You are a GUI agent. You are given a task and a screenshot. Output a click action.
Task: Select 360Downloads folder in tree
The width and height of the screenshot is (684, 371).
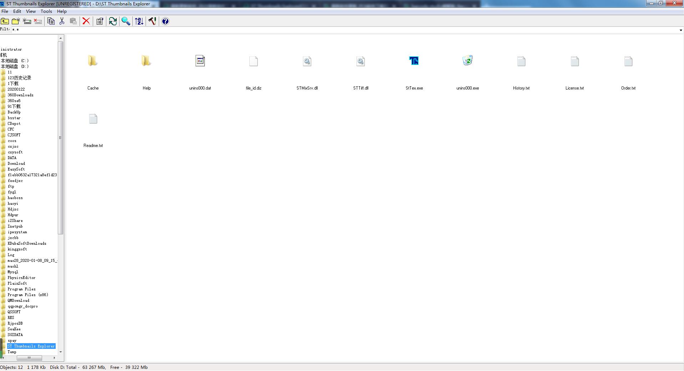(x=20, y=95)
